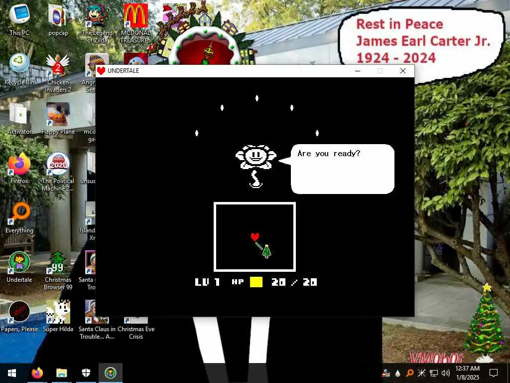Open the Activator desktop icon
Image resolution: width=510 pixels, height=383 pixels.
pyautogui.click(x=19, y=119)
